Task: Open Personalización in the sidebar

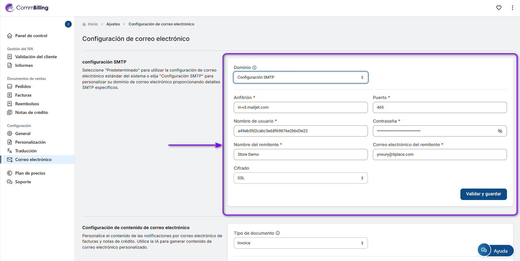Action: [30, 142]
